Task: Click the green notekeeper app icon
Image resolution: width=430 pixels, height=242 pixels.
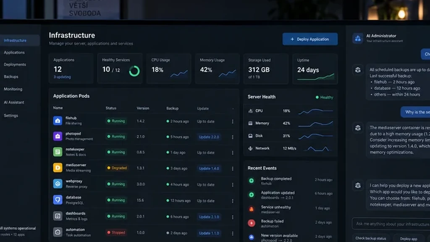Action: [x=58, y=152]
